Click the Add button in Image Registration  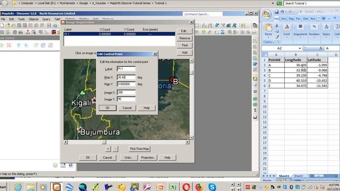[184, 53]
